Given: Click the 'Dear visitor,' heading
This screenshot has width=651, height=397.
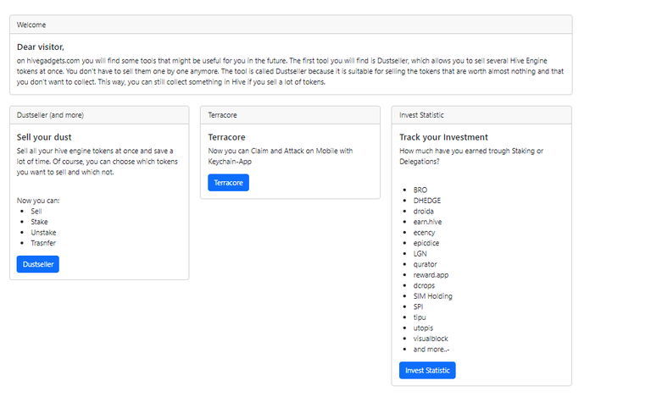Looking at the screenshot, I should [41, 47].
